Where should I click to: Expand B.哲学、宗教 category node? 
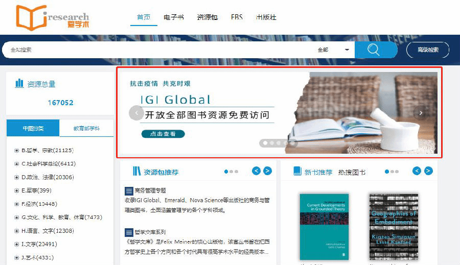click(x=17, y=151)
